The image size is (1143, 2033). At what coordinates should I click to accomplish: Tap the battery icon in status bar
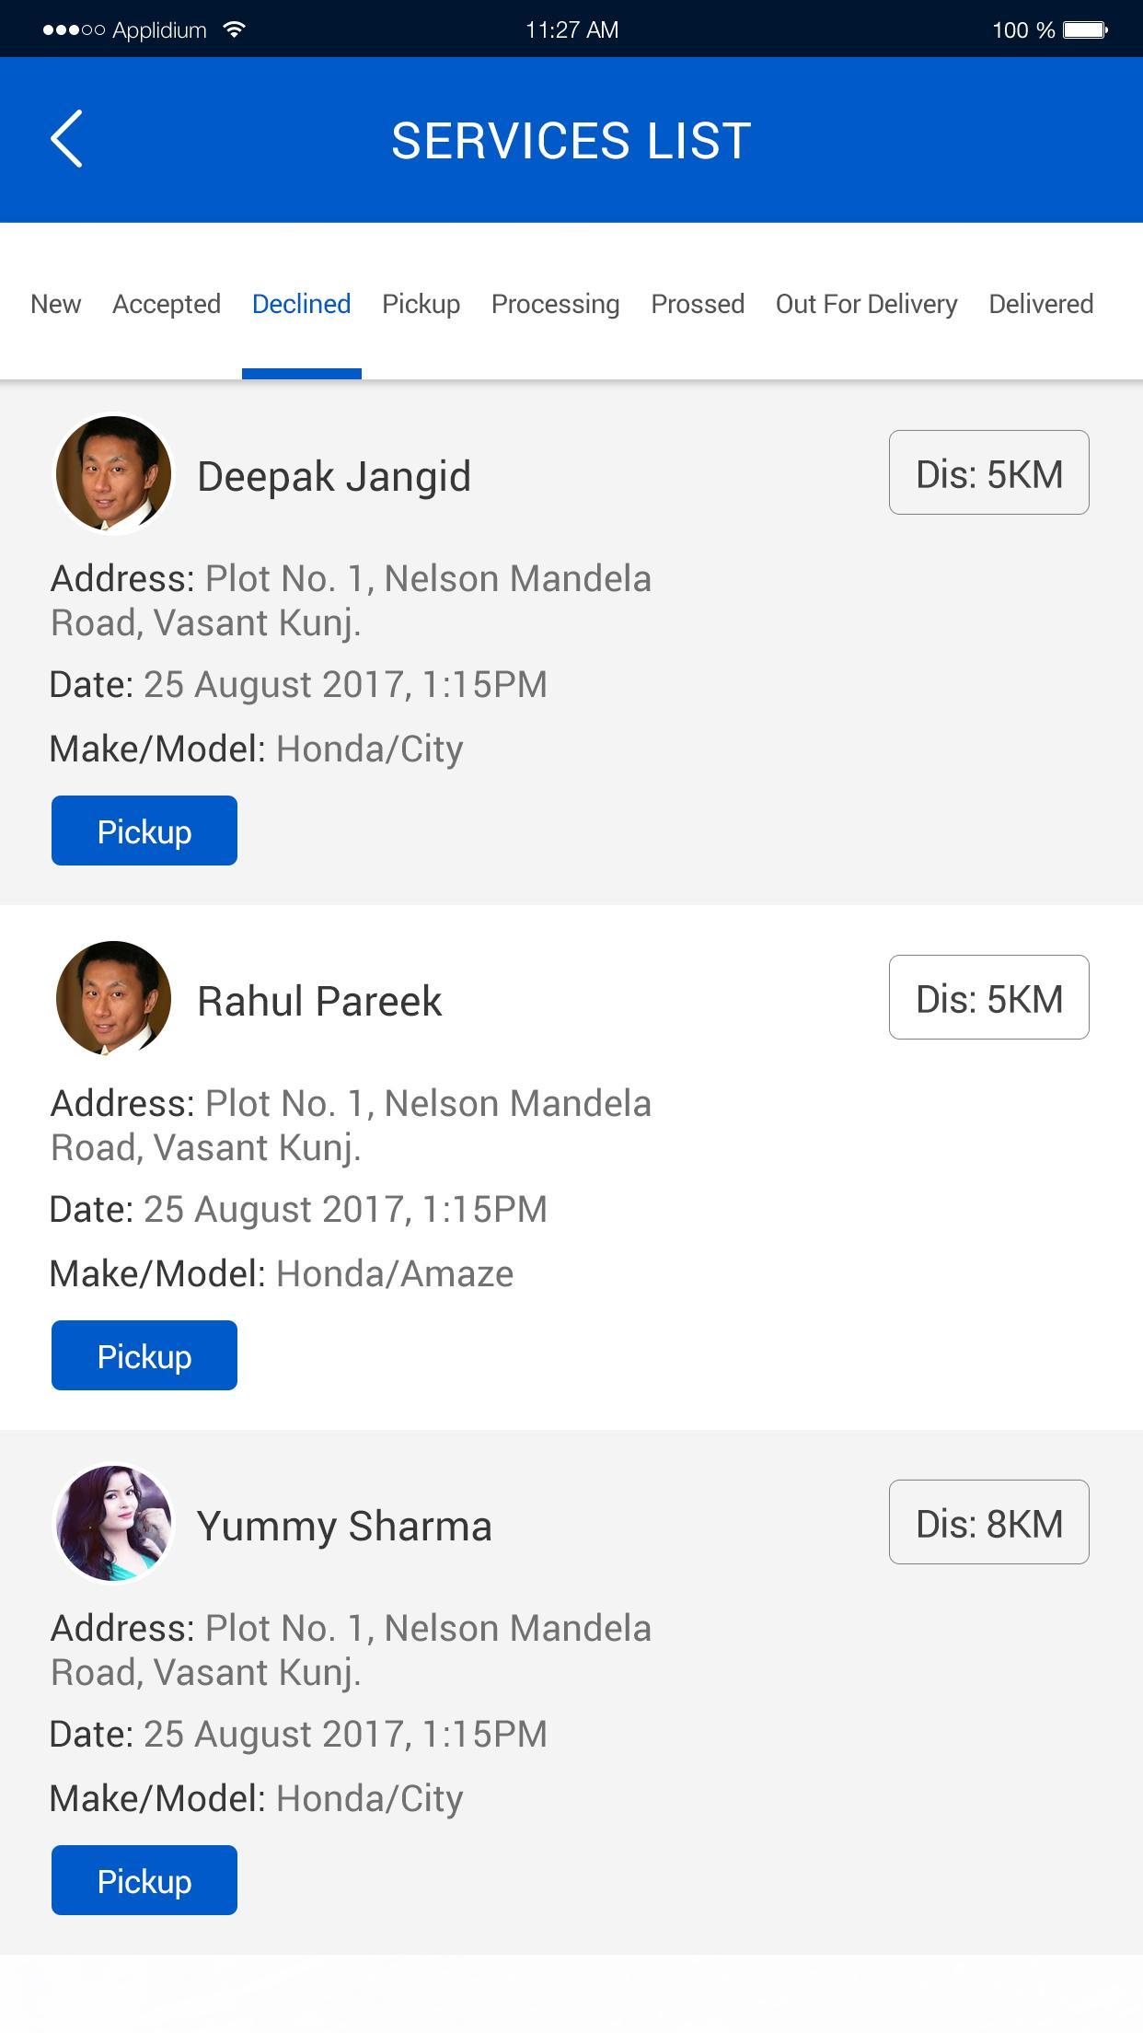pos(1085,29)
